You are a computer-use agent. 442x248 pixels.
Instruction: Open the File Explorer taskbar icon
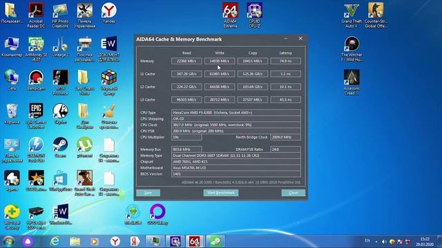(75, 241)
